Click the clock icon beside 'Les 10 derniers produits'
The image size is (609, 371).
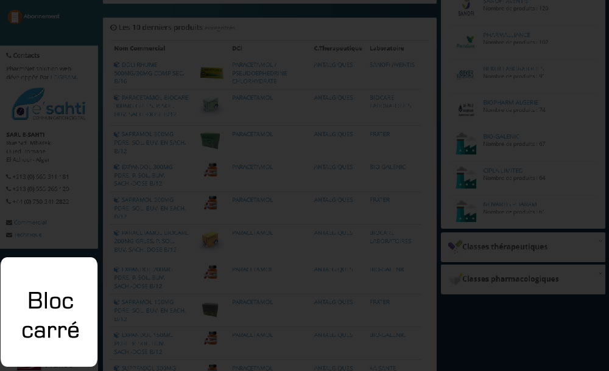[113, 27]
